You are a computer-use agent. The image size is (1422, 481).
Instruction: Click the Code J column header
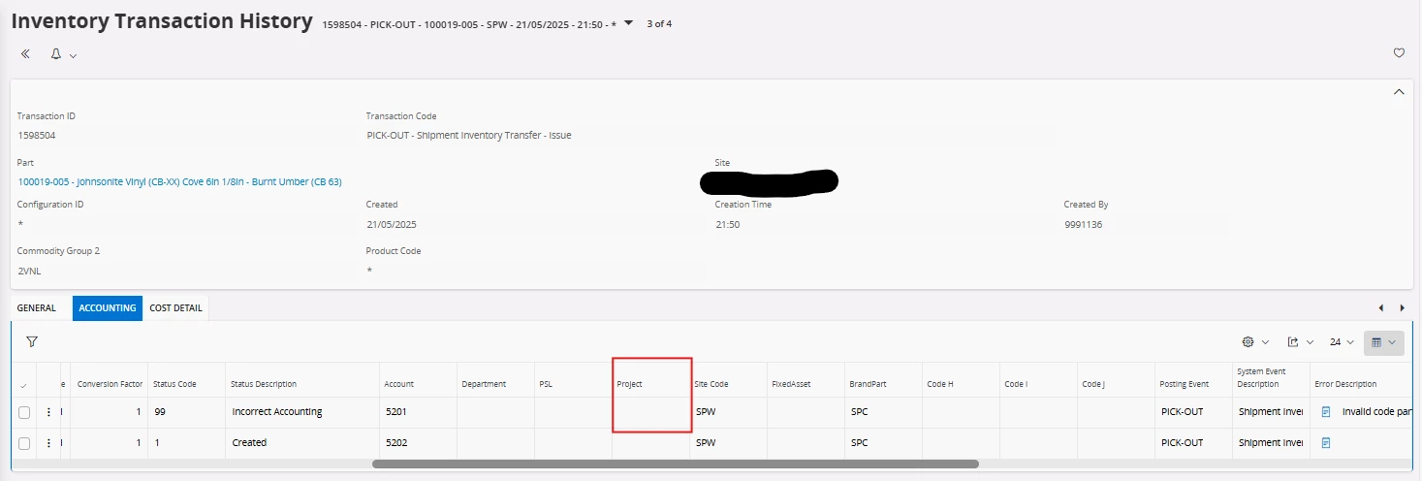point(1093,384)
